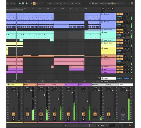The width and height of the screenshot is (141, 128).
Task: Toggle Follow/automation mode arrow button beside Set
Action: 109,9
